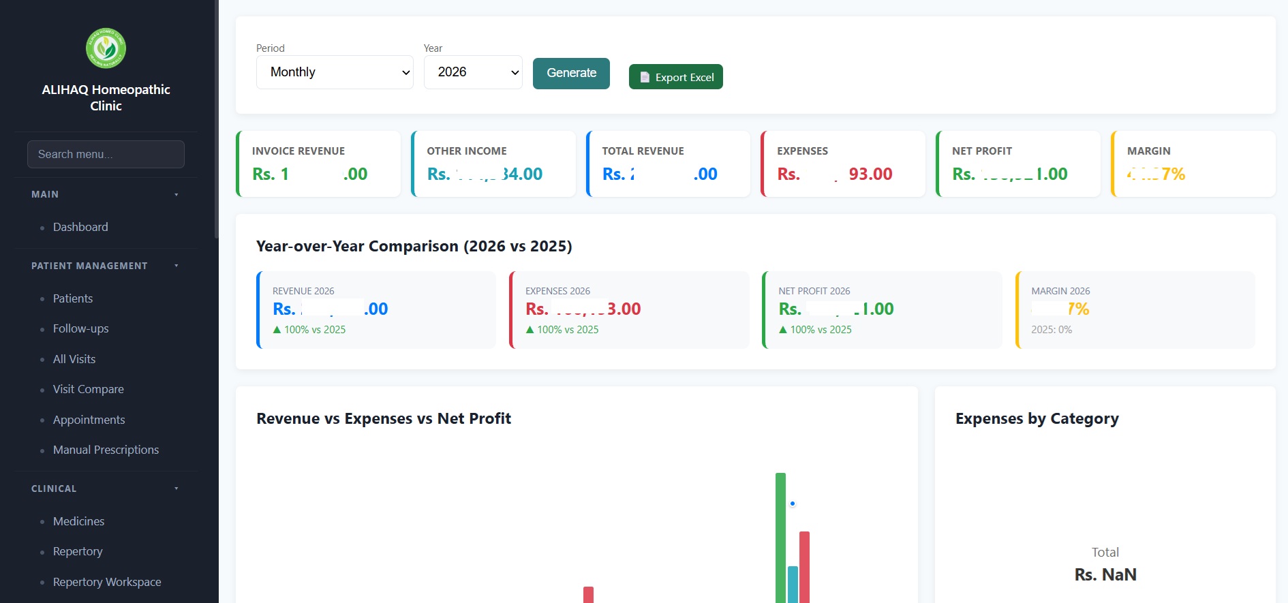Navigate to Appointments
The height and width of the screenshot is (603, 1288).
coord(89,420)
